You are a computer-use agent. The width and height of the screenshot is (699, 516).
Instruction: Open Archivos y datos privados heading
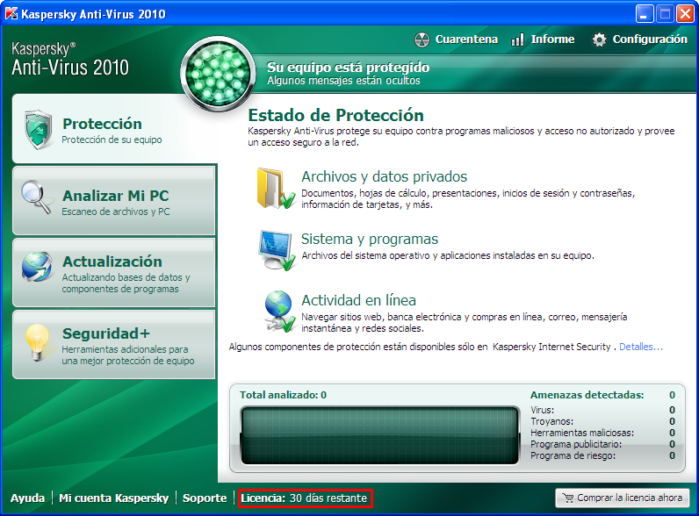[x=384, y=176]
